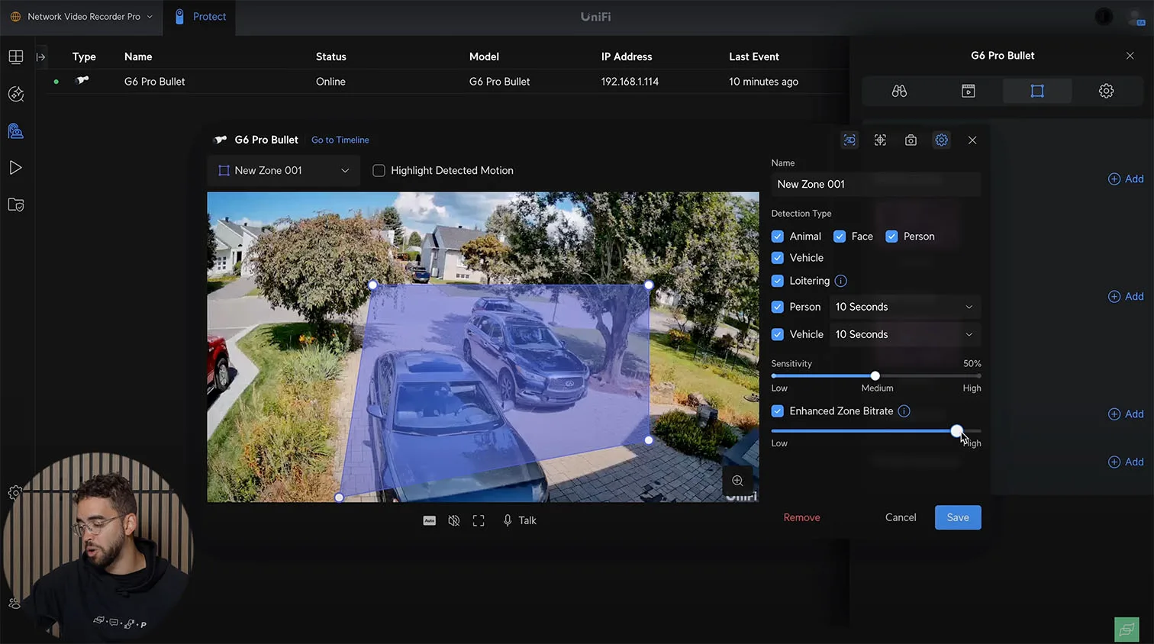The image size is (1154, 644).
Task: Uncheck the Person detection type checkbox
Action: tap(891, 237)
